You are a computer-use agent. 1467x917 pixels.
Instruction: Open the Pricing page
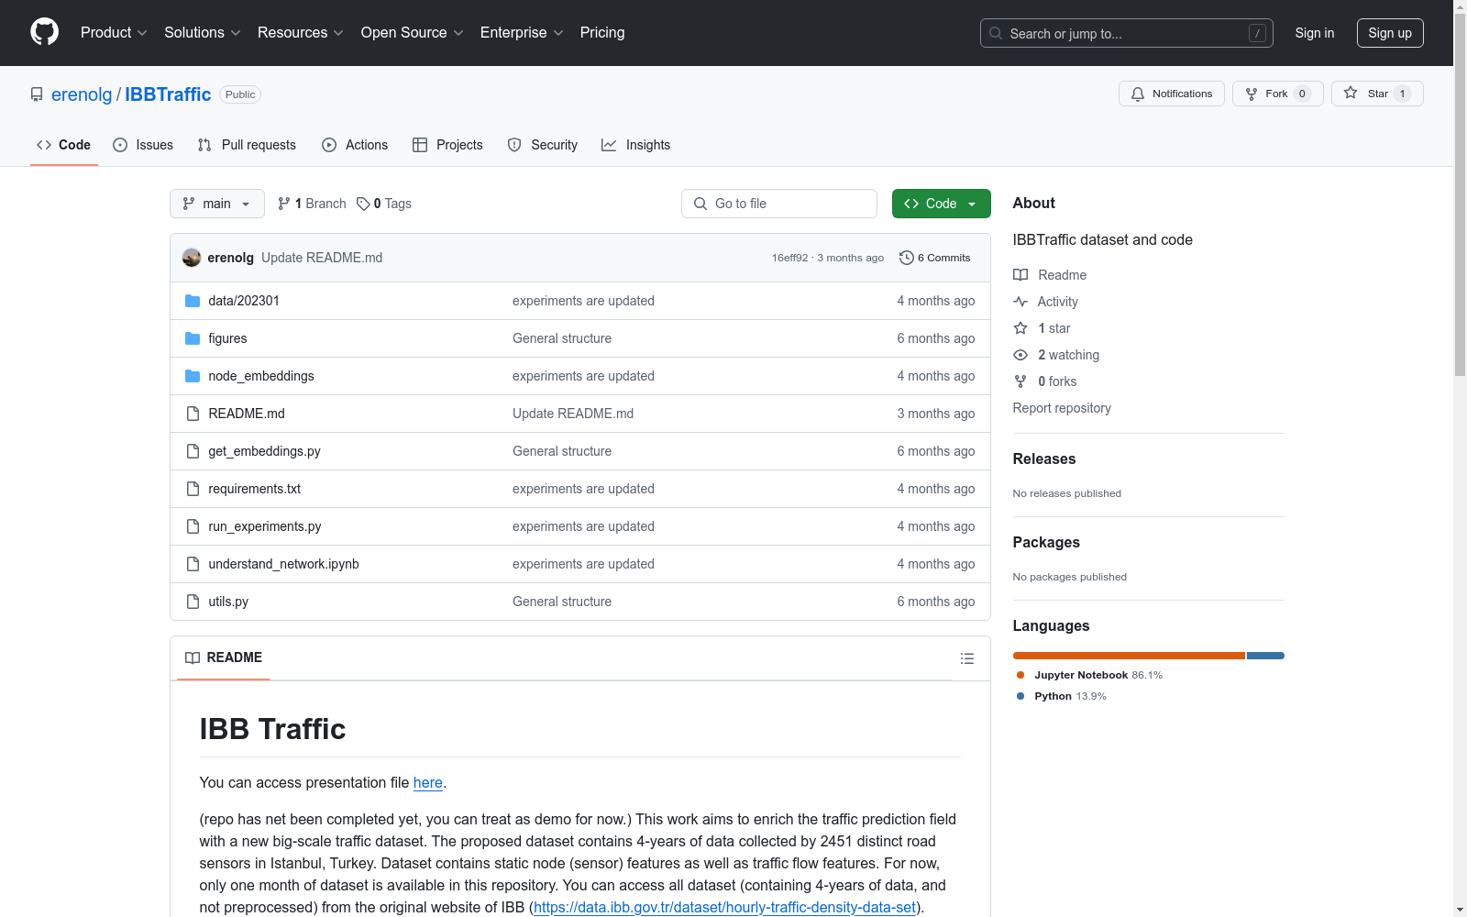point(602,33)
